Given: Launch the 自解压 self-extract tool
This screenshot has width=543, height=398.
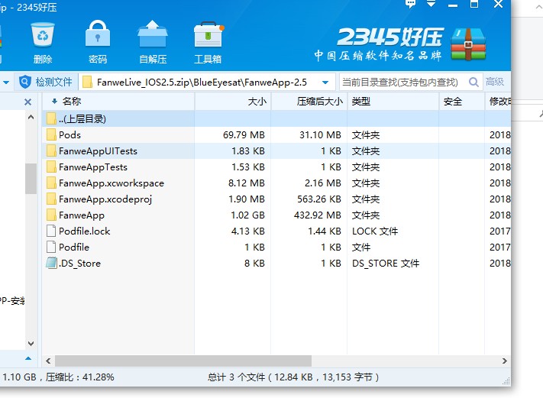Looking at the screenshot, I should tap(153, 34).
